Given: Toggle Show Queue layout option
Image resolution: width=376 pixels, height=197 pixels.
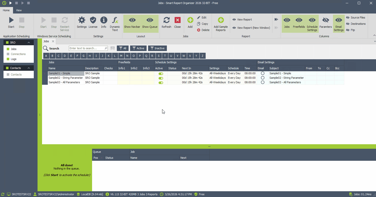Looking at the screenshot, I should tap(149, 22).
